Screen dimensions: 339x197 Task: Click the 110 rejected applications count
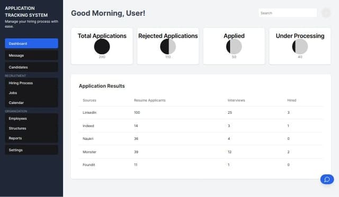(x=168, y=57)
